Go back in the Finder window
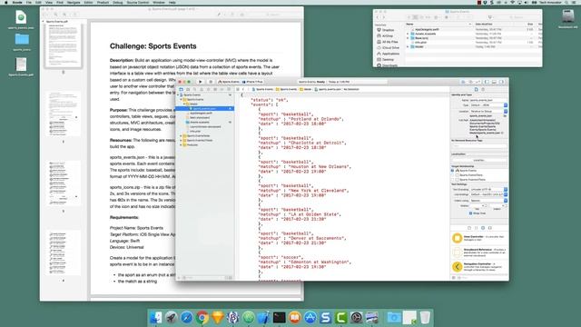The image size is (581, 327). point(378,17)
